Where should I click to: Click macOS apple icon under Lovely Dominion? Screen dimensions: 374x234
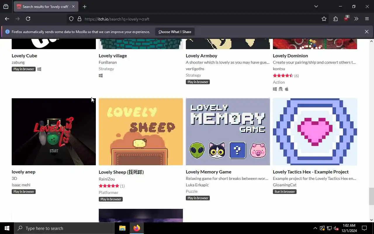point(287,89)
